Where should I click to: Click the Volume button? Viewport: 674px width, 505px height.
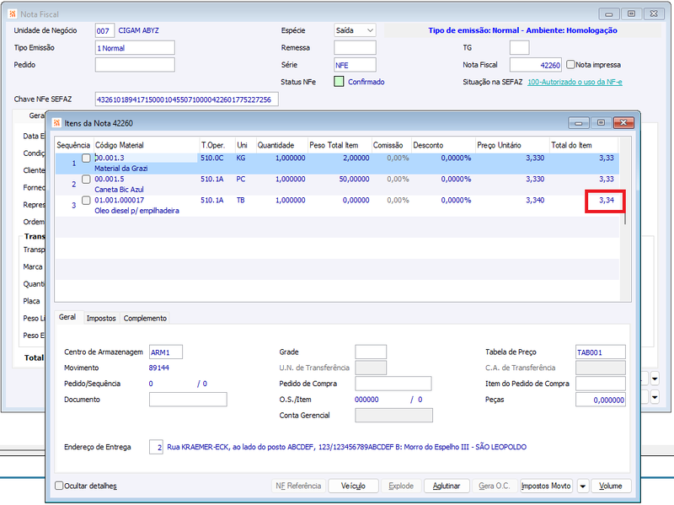pyautogui.click(x=611, y=486)
